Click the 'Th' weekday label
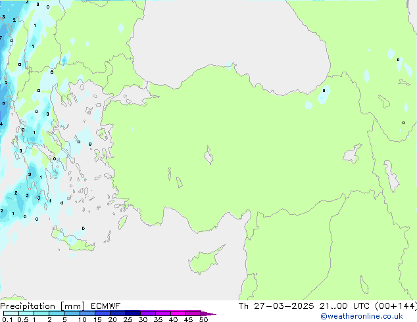Image resolution: width=417 pixels, height=322 pixels. 243,306
